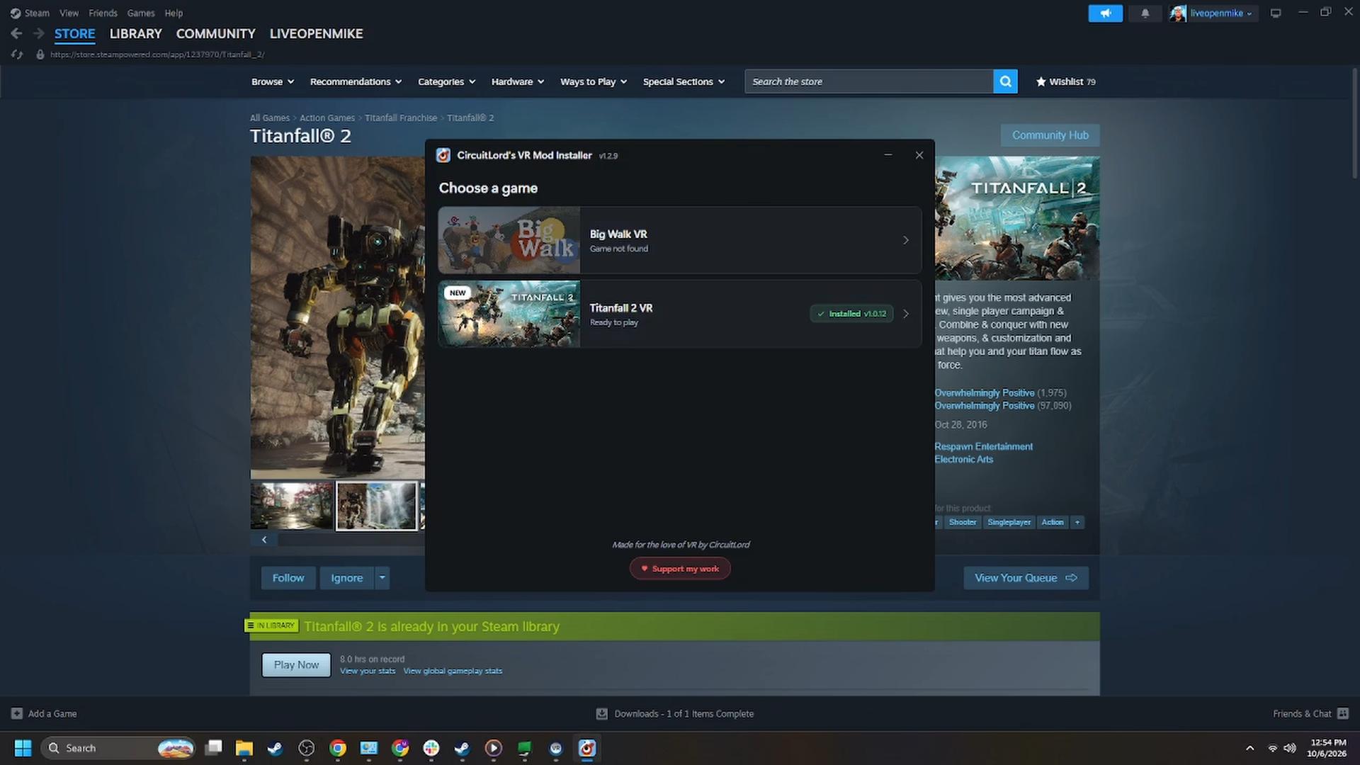Open the dropdown arrow next to Ignore
Image resolution: width=1360 pixels, height=765 pixels.
click(x=382, y=578)
